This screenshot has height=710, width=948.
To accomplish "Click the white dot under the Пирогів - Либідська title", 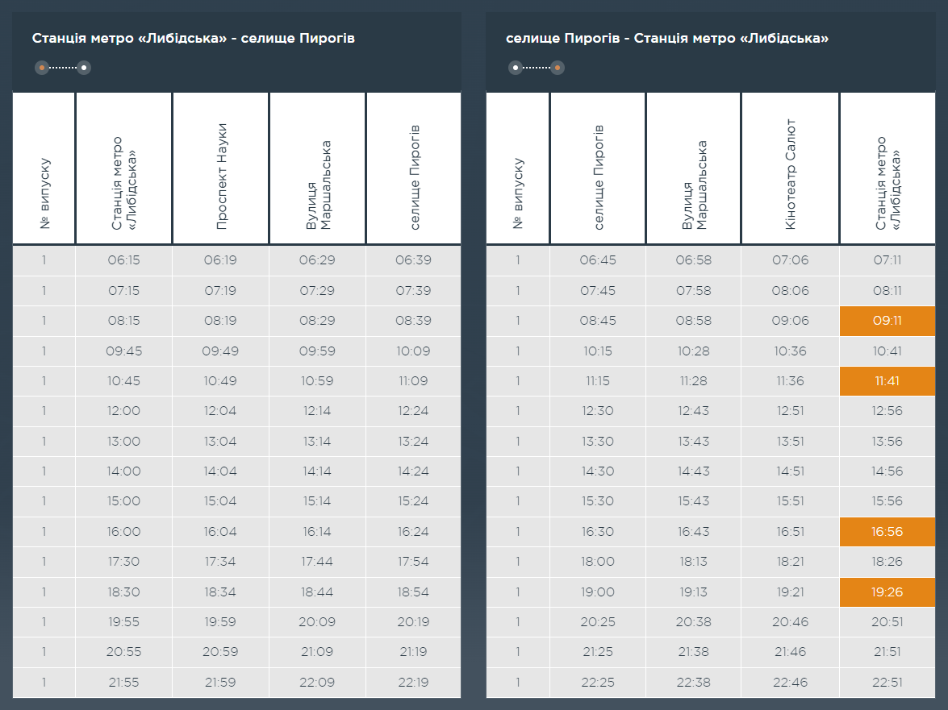I will point(516,68).
